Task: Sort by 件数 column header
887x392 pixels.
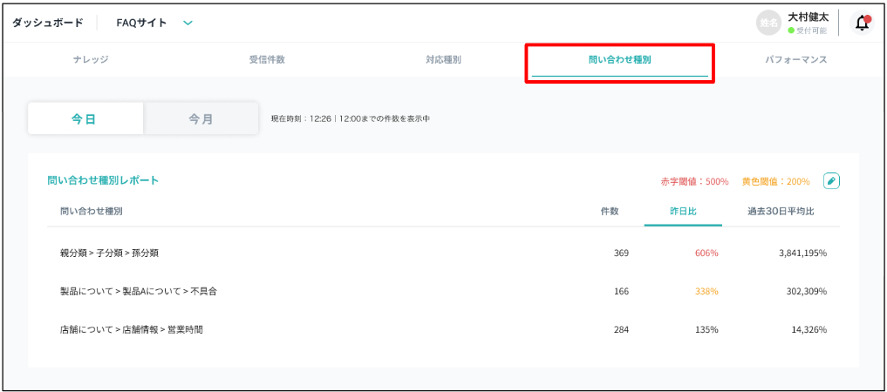Action: pos(610,212)
